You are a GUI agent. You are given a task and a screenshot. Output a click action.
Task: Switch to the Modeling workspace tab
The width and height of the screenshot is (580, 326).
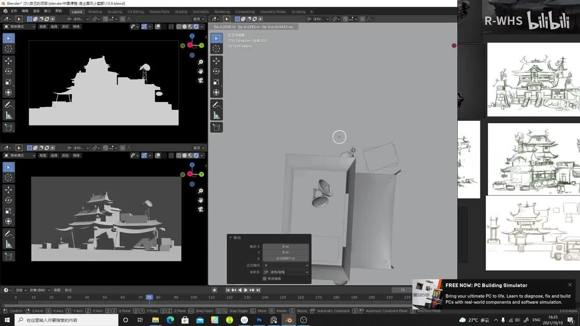pyautogui.click(x=95, y=12)
